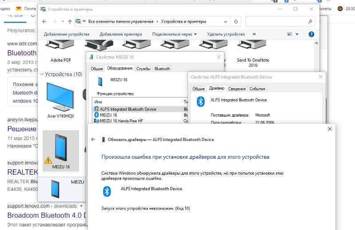Switch to 'Драйвер' tab in ALPS properties
The image size is (355, 230).
pyautogui.click(x=217, y=89)
